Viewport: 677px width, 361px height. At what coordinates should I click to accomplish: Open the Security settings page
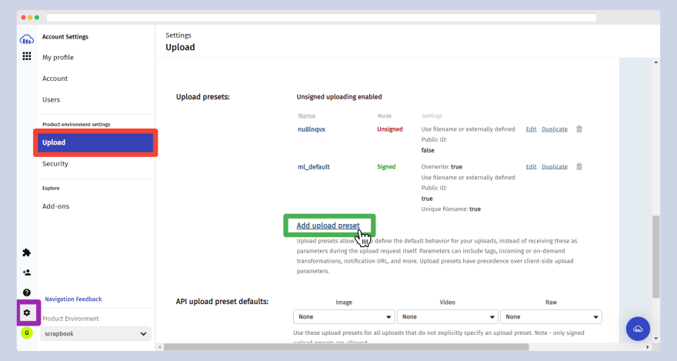pyautogui.click(x=55, y=164)
